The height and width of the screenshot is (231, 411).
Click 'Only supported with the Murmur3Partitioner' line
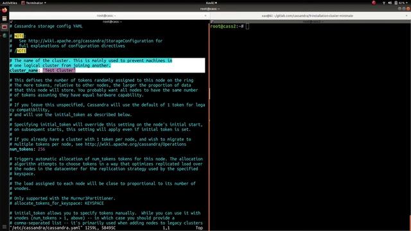tap(62, 198)
